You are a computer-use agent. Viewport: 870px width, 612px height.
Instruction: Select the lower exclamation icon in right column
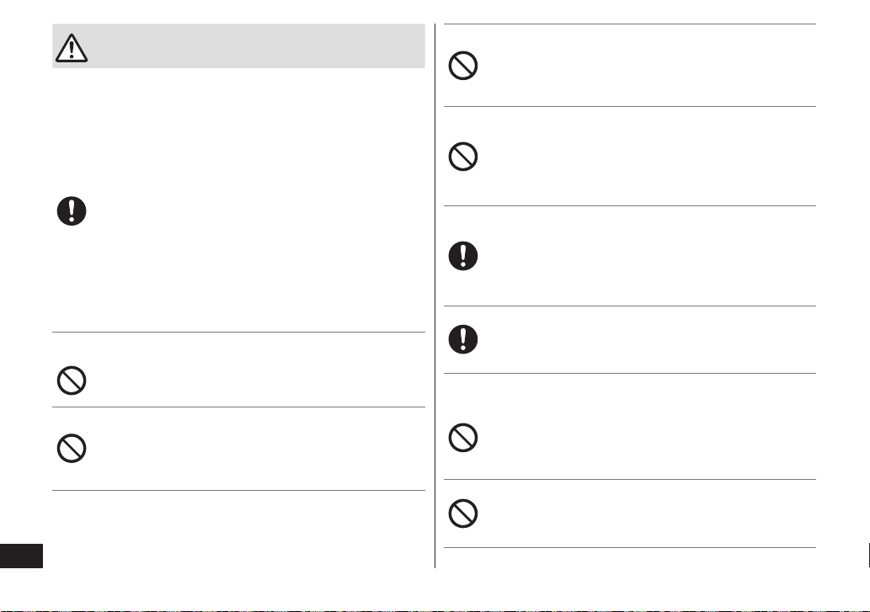462,339
